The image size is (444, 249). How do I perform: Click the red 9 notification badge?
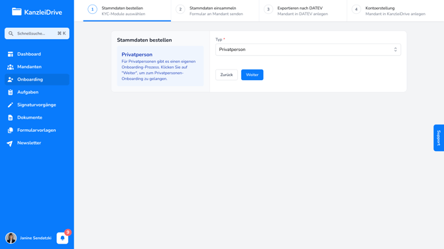[x=68, y=232]
